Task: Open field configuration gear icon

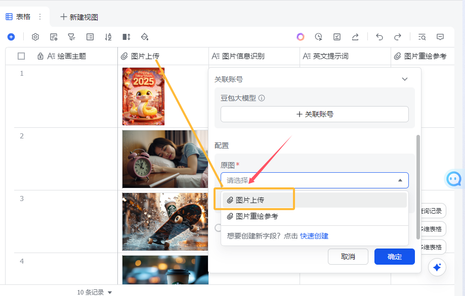Action: pos(35,37)
